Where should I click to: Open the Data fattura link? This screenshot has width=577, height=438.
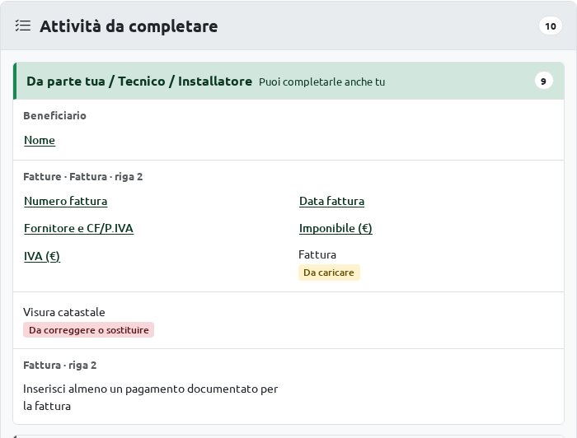tap(331, 202)
